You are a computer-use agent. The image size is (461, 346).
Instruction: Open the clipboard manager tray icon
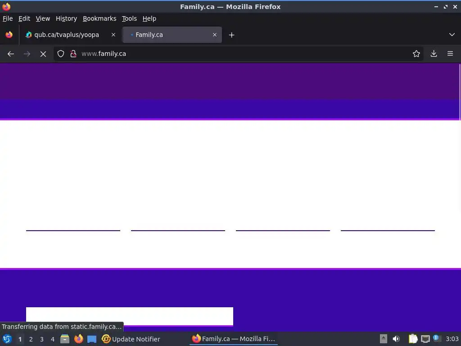coord(413,339)
